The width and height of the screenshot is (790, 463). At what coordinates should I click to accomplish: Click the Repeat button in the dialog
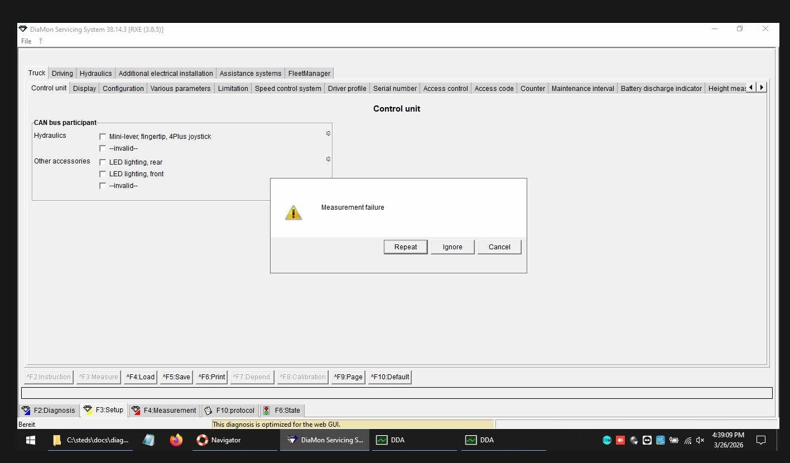tap(406, 247)
